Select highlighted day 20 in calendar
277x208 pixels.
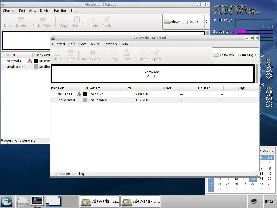point(253,179)
